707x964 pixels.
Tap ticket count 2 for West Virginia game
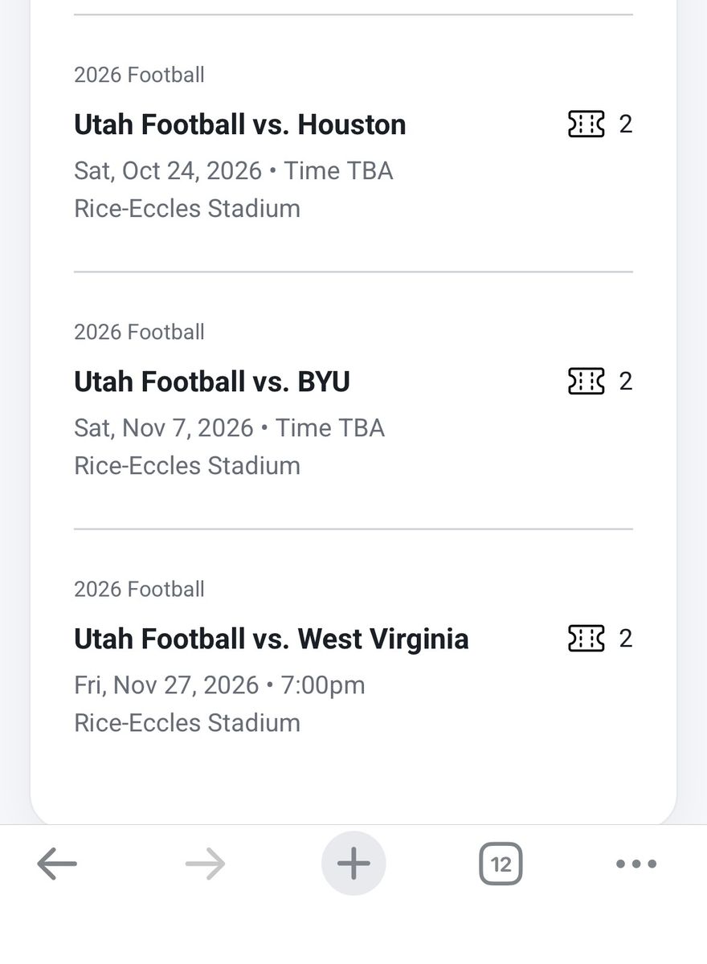[x=626, y=639]
